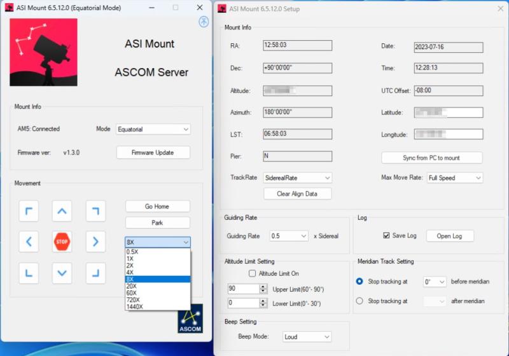The width and height of the screenshot is (509, 356).
Task: Select Stop tracking after meridian radio
Action: [359, 301]
